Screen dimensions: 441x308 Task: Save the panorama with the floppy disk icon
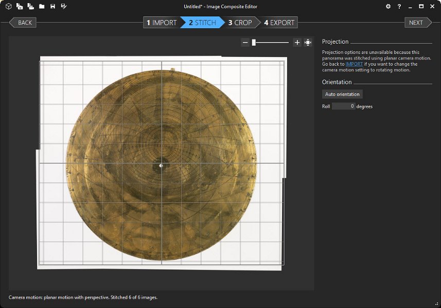[x=52, y=7]
